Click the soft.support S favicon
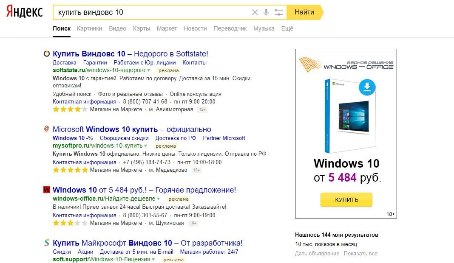This screenshot has width=454, height=263. tap(46, 243)
